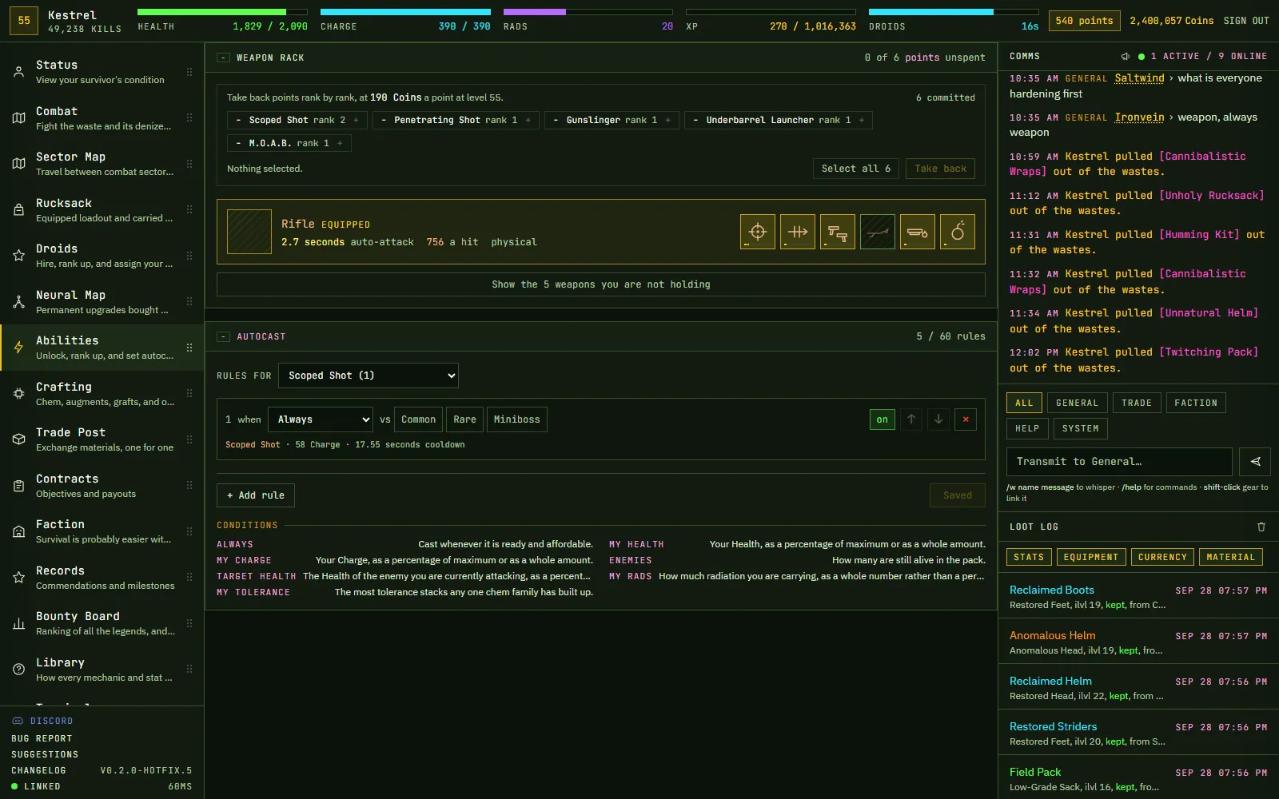Toggle the STATS loot log filter
Viewport: 1279px width, 799px height.
pyautogui.click(x=1029, y=557)
